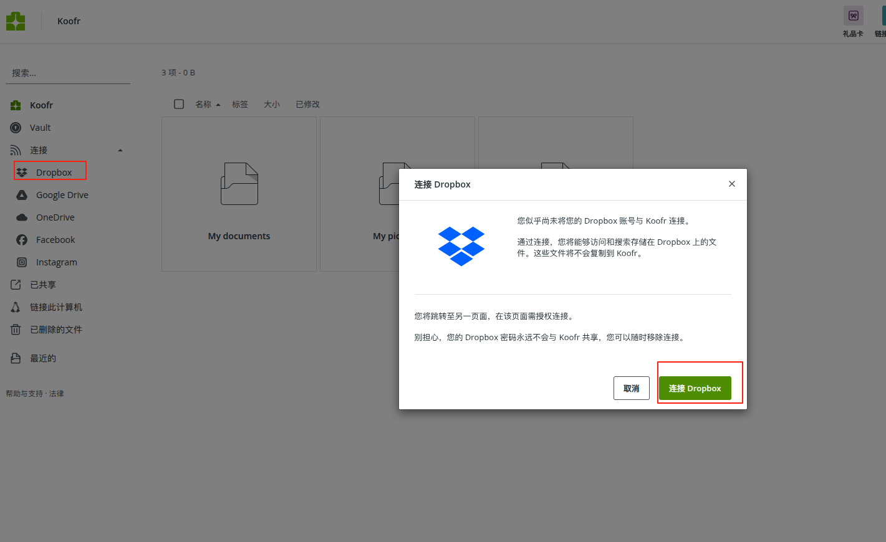Click the green 连接 Dropbox button

pyautogui.click(x=695, y=388)
